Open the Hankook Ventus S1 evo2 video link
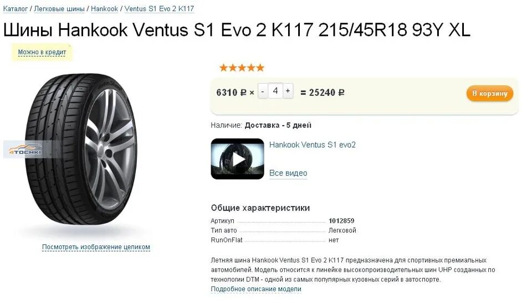The width and height of the screenshot is (532, 304). [x=312, y=145]
